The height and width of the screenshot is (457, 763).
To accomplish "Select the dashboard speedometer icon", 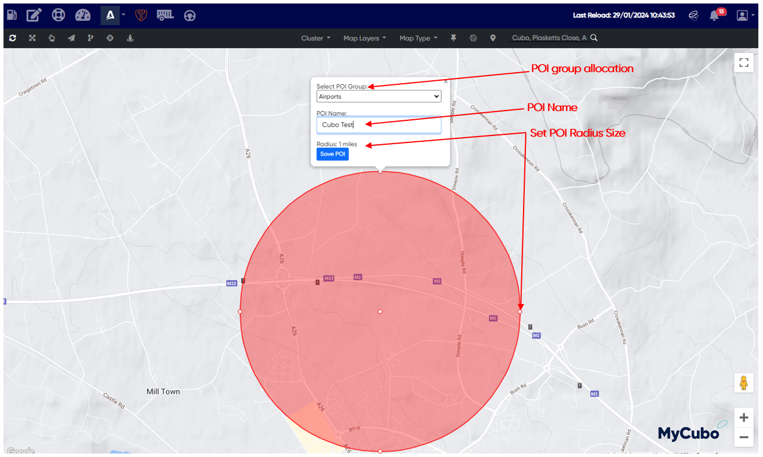I will [x=83, y=15].
